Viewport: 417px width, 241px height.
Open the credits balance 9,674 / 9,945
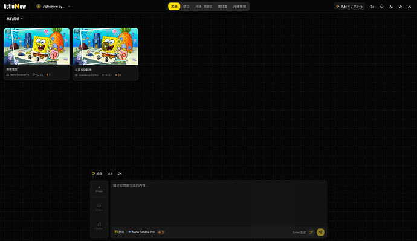[x=349, y=7]
